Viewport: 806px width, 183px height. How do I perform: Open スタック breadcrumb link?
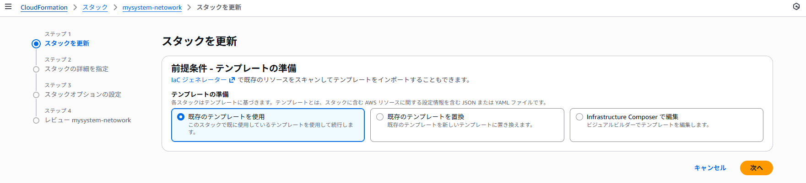[x=95, y=7]
